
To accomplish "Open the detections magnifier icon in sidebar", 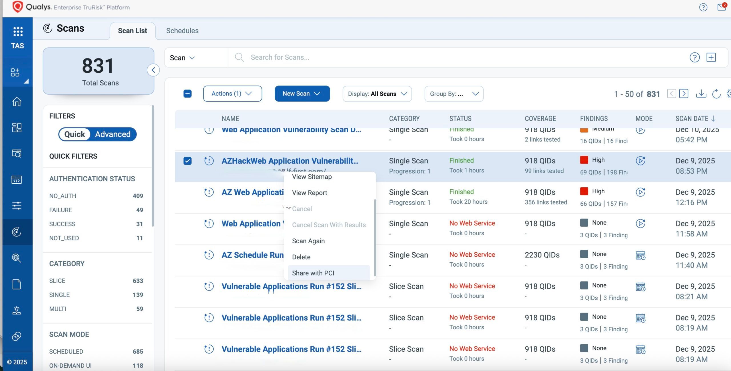I will coord(17,258).
